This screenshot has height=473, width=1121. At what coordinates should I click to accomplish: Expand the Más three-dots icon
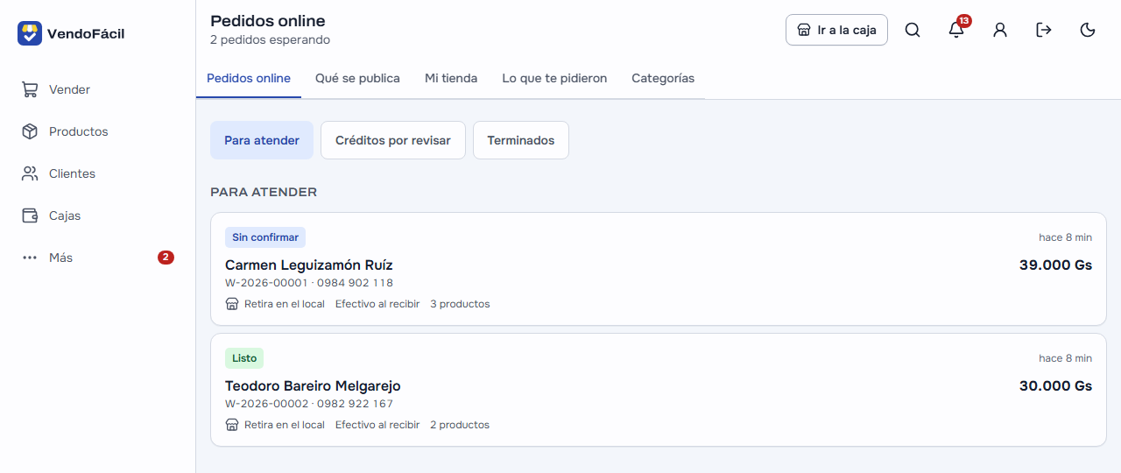(x=30, y=258)
